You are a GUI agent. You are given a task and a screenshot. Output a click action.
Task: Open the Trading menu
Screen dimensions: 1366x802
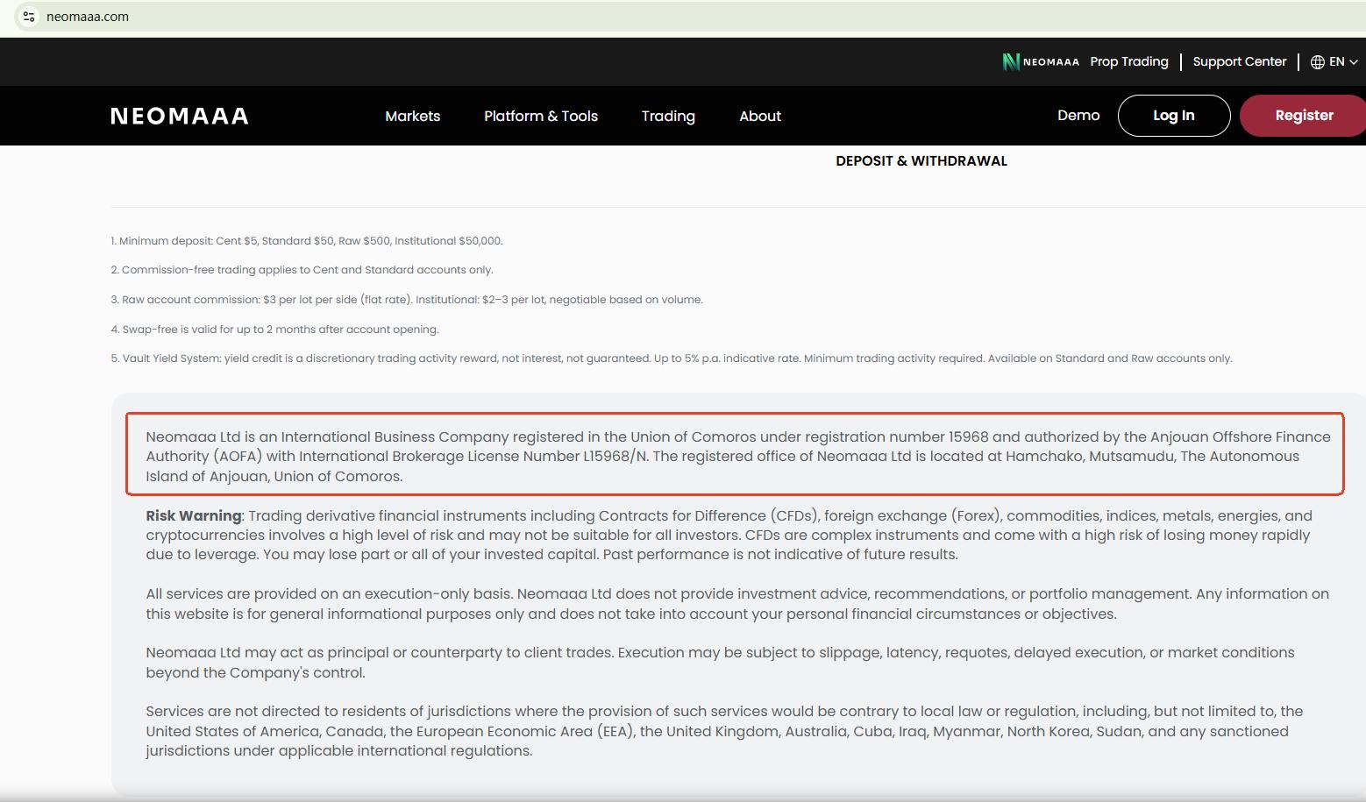tap(668, 116)
